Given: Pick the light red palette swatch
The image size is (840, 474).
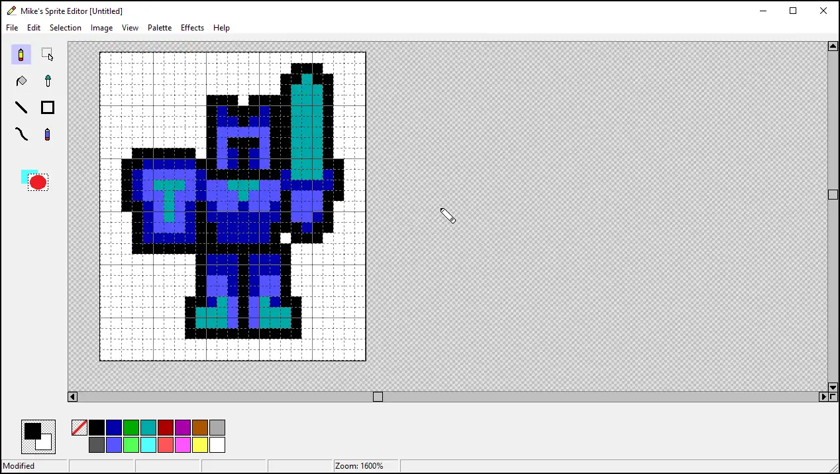Looking at the screenshot, I should click(166, 445).
